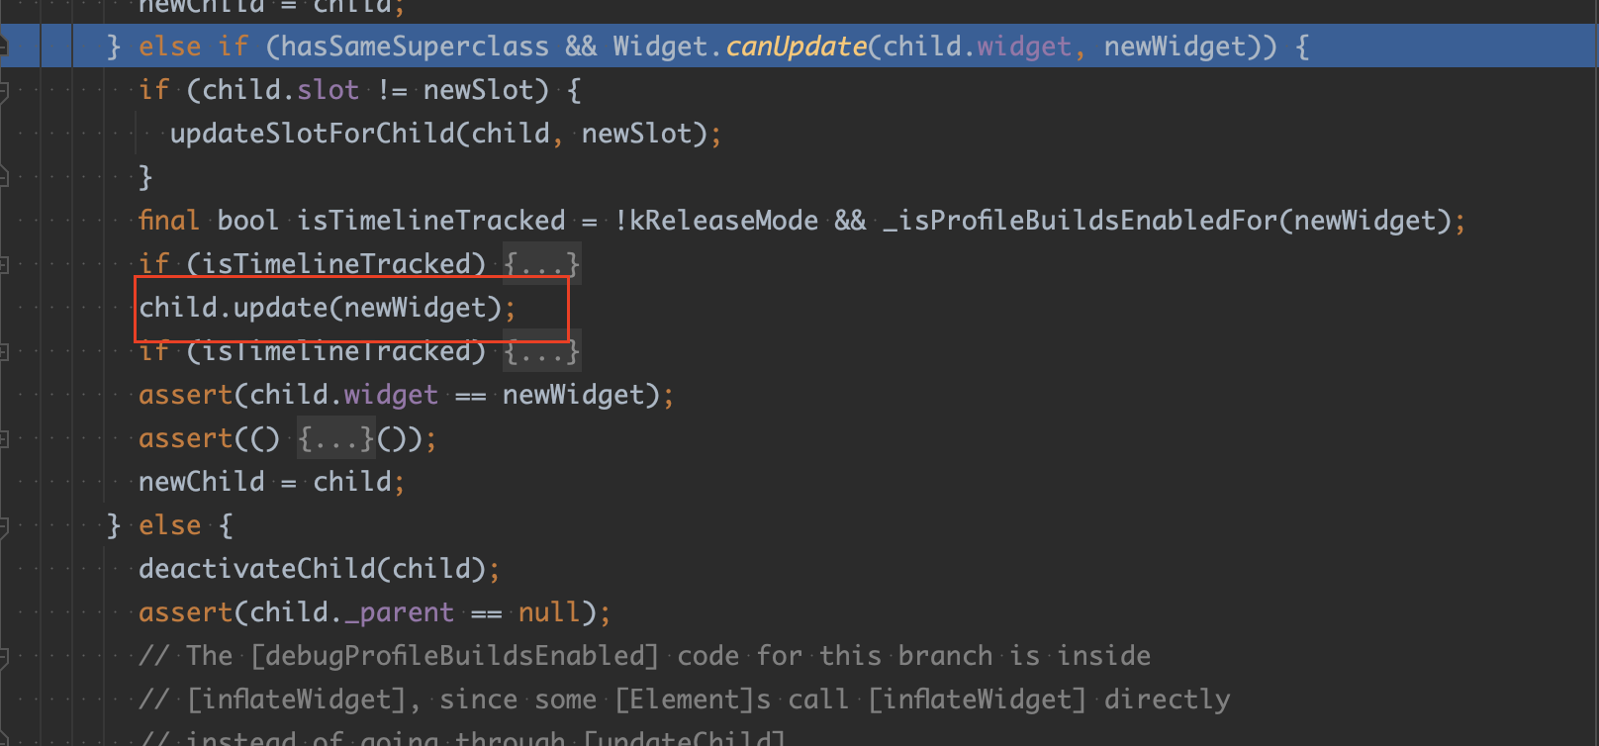Click the kReleaseMode constant
Screen dimensions: 1599x746
click(x=724, y=221)
